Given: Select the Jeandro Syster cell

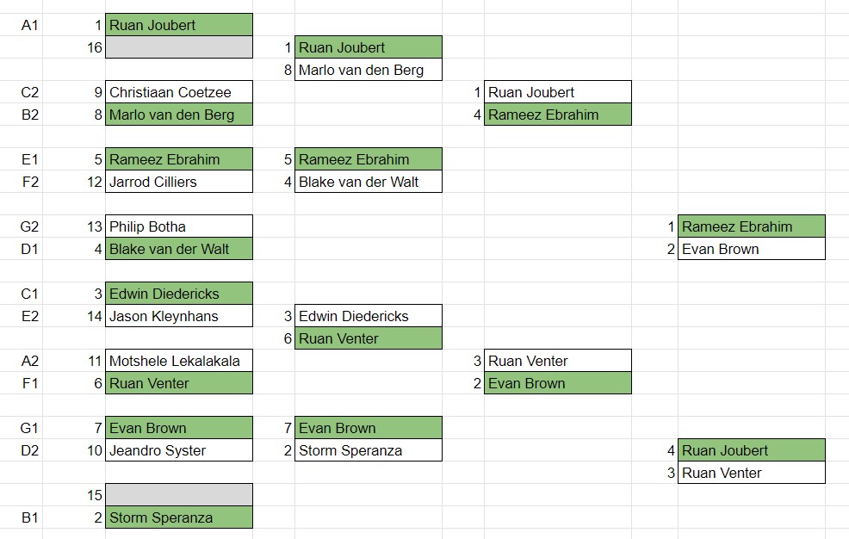Looking at the screenshot, I should click(179, 450).
